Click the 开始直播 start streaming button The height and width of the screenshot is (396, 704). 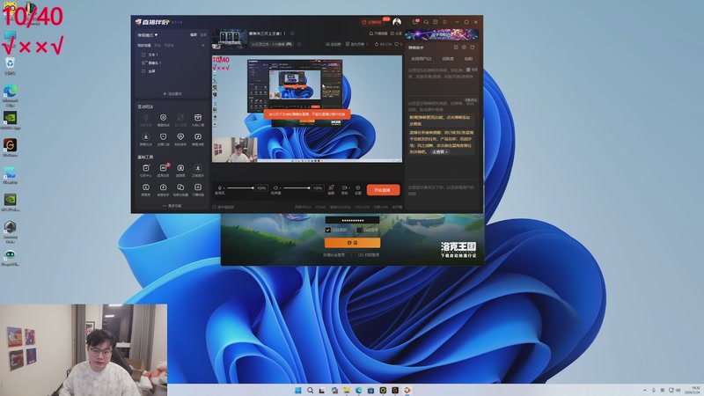coord(383,190)
